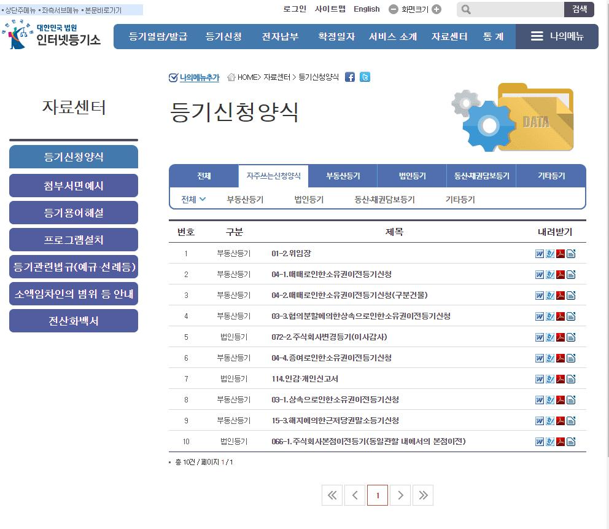609x529 pixels.
Task: Open the PDF download icon for 매매로인한소유권이전등기신청
Action: coord(561,274)
